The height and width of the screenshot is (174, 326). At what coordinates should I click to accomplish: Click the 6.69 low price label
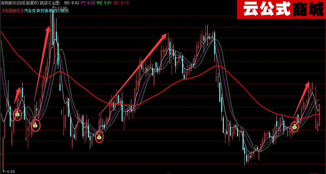[11, 171]
